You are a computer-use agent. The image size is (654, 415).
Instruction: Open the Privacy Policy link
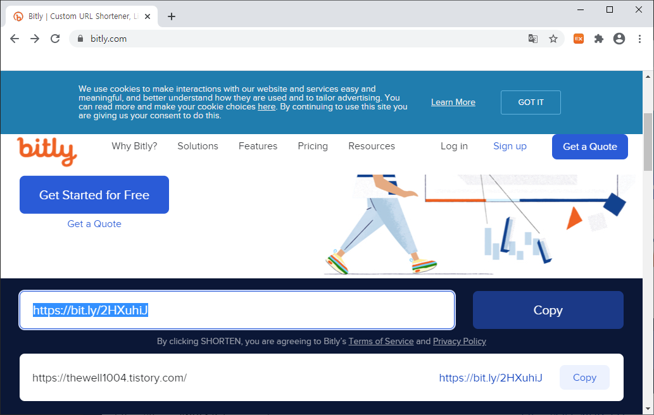459,341
